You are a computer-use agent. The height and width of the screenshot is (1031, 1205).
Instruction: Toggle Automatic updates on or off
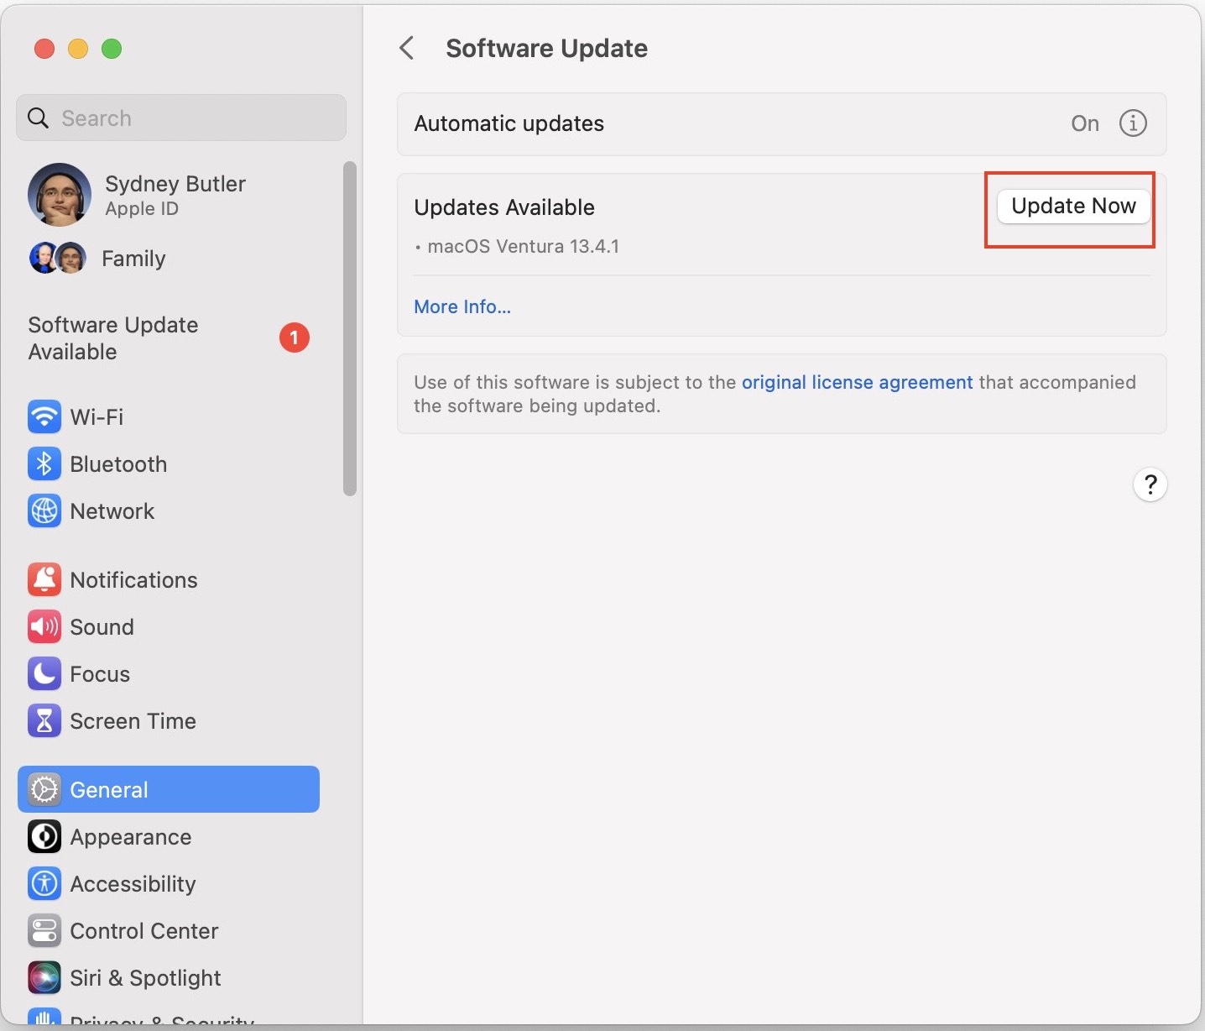coord(1085,123)
